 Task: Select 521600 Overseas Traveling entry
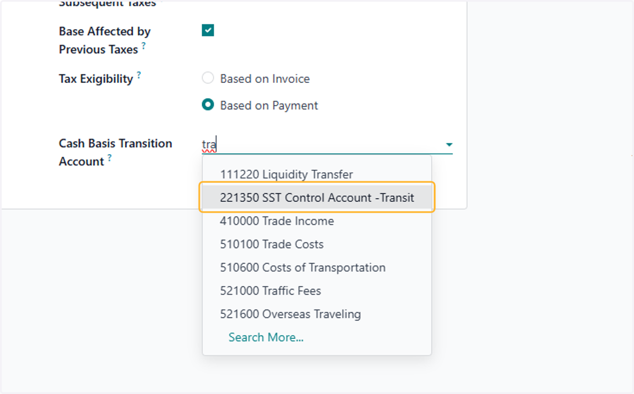[317, 314]
